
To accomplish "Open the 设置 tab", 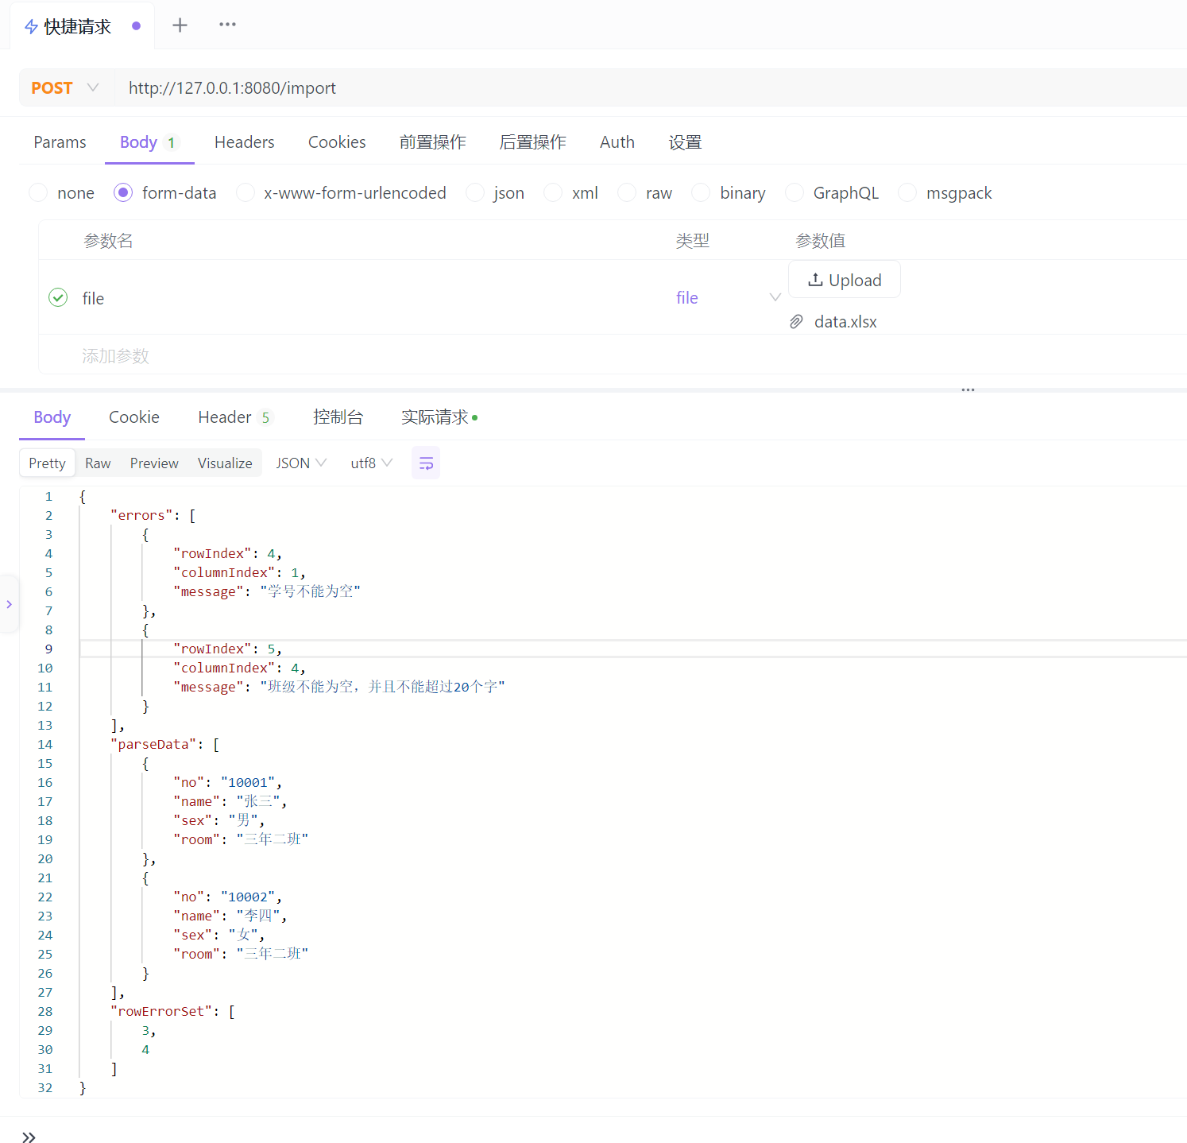I will click(685, 142).
